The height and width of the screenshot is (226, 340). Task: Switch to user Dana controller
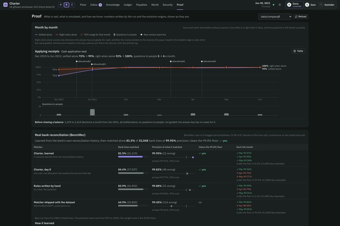(x=295, y=5)
